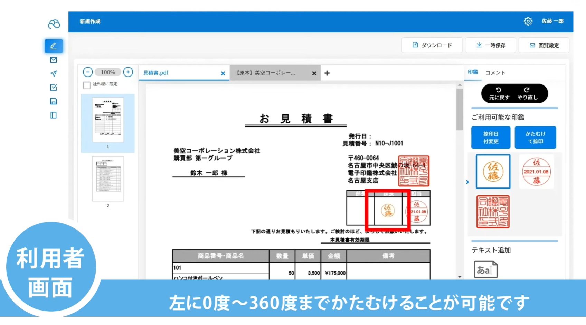Expand the stamp panel chevron arrow
586x325 pixels.
pyautogui.click(x=467, y=182)
